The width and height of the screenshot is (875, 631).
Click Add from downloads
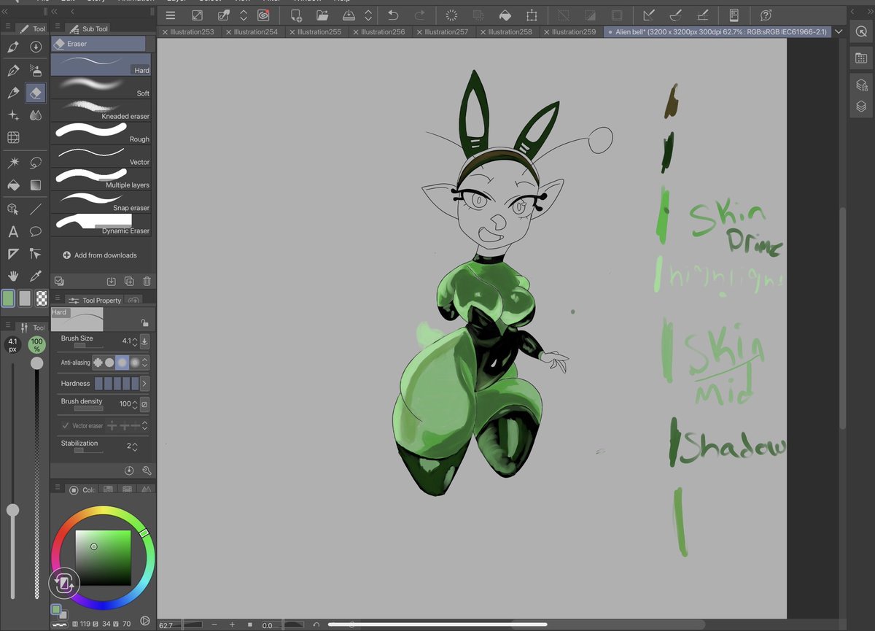[100, 255]
